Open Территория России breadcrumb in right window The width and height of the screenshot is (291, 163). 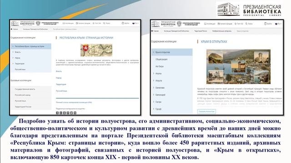(x=201, y=31)
